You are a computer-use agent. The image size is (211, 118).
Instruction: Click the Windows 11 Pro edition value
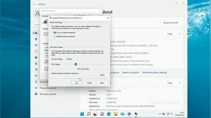click(114, 91)
